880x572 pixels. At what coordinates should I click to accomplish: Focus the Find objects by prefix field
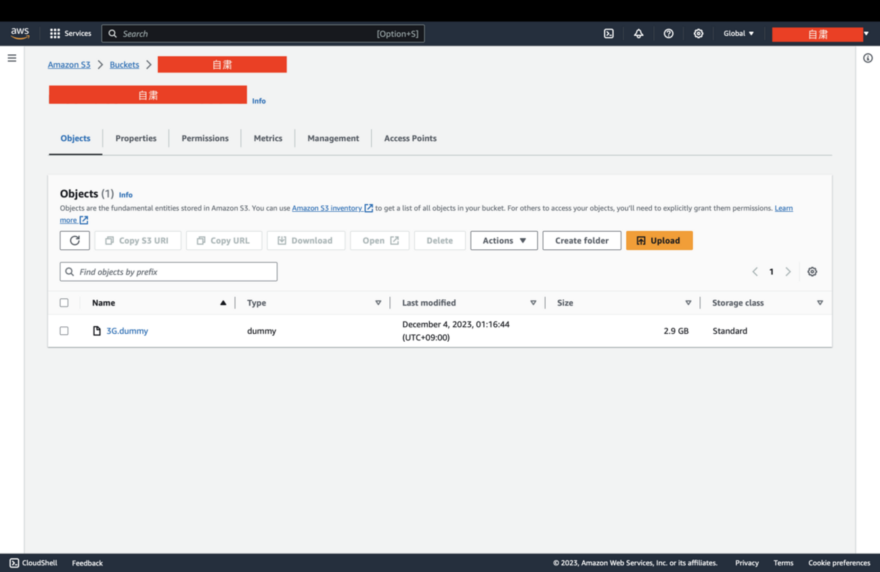click(x=169, y=271)
